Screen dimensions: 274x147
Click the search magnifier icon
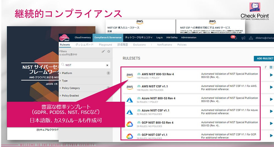[x=62, y=65]
